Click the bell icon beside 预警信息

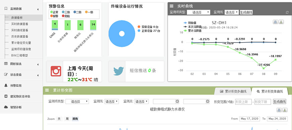[x=6, y=85]
